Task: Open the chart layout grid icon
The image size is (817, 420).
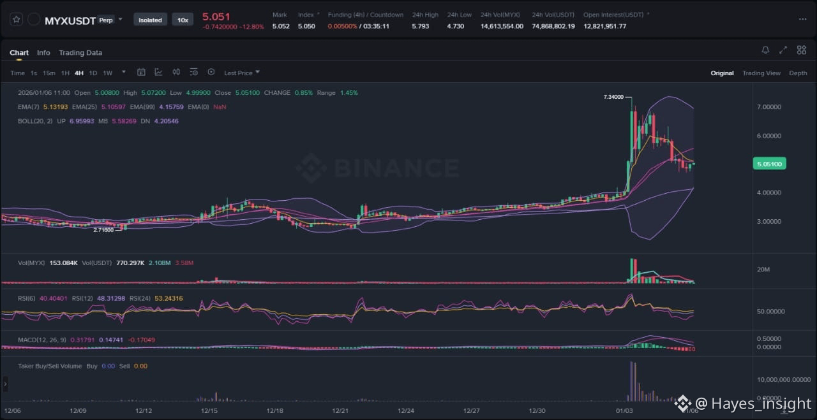Action: pyautogui.click(x=801, y=50)
